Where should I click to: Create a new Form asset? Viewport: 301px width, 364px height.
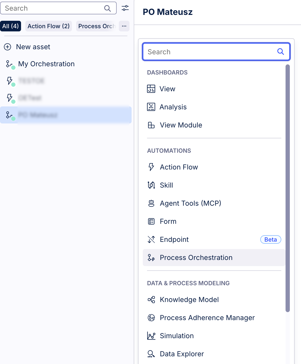click(168, 221)
